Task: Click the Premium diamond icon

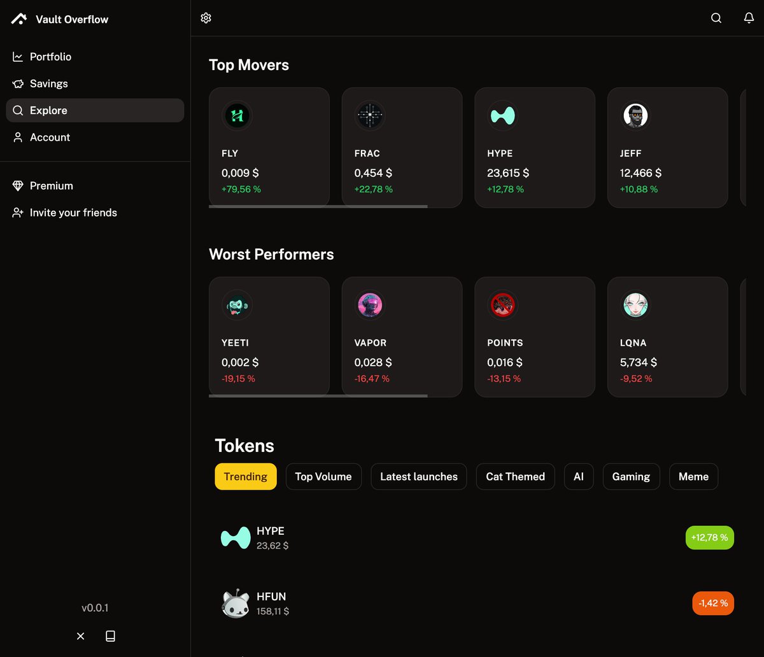Action: click(18, 186)
